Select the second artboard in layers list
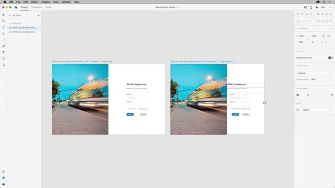Image resolution: width=335 pixels, height=188 pixels. 25,32
